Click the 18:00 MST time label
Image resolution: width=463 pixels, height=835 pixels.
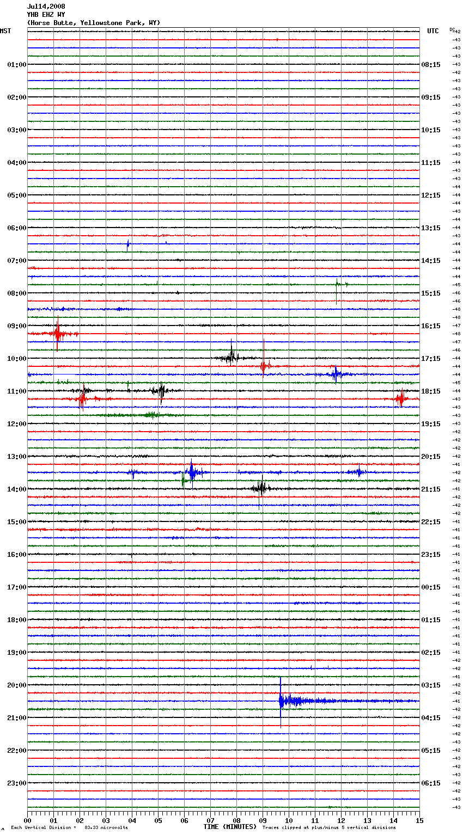coord(17,620)
